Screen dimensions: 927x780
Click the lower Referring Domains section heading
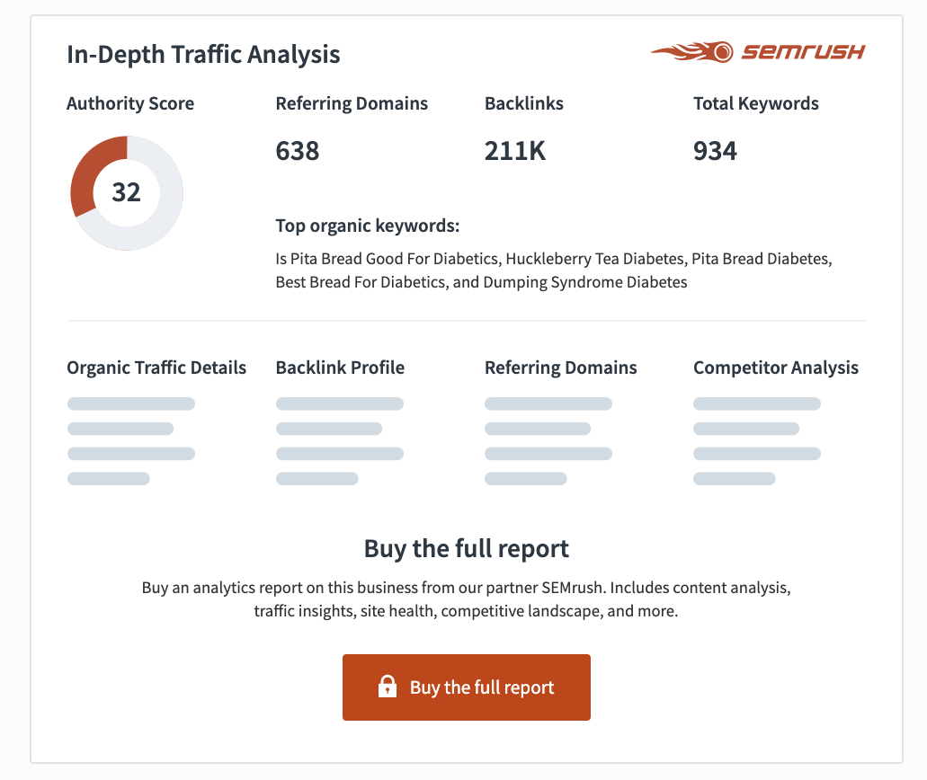point(561,368)
